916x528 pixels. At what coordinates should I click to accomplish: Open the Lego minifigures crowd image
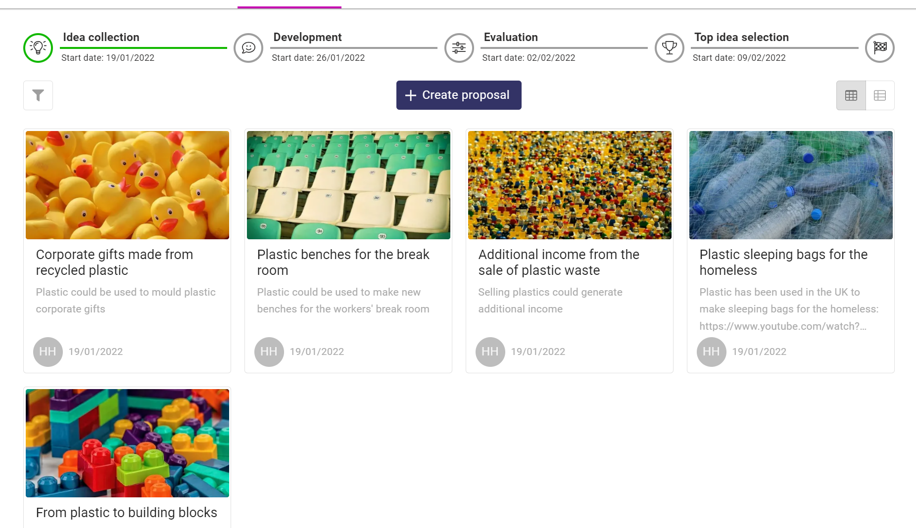click(x=570, y=185)
